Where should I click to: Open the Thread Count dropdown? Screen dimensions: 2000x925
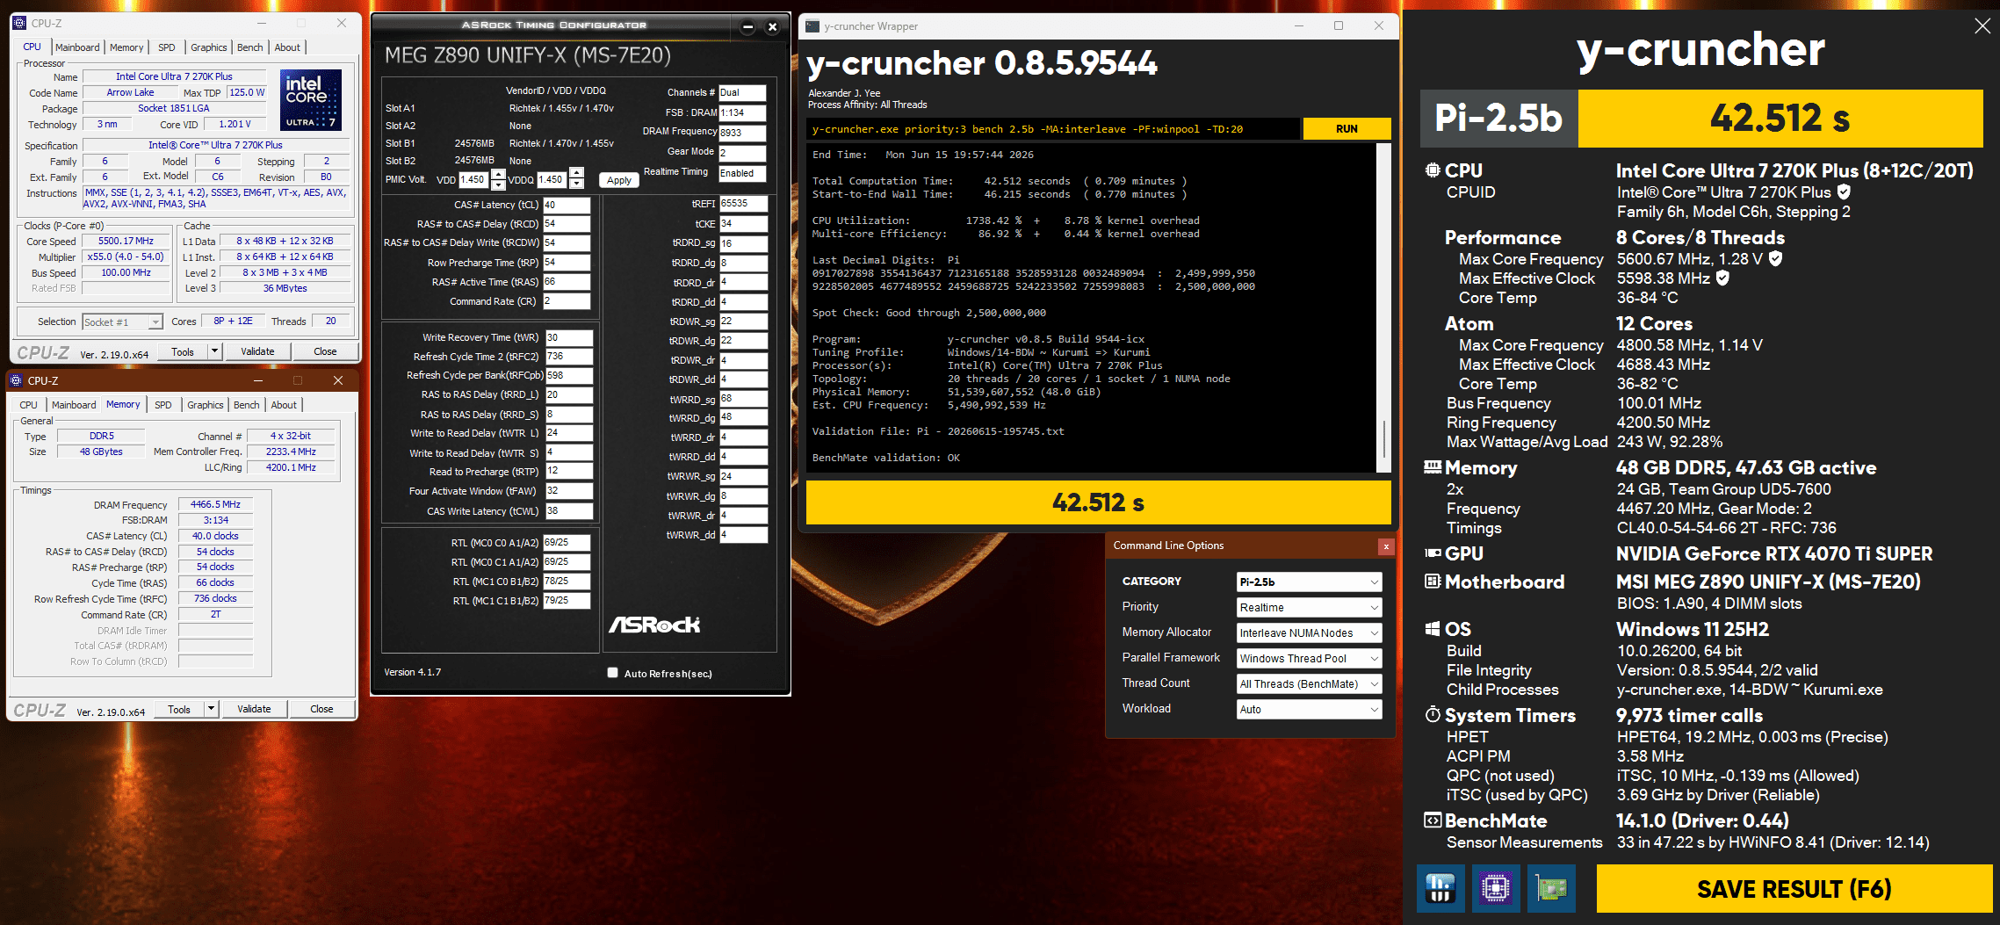tap(1309, 683)
